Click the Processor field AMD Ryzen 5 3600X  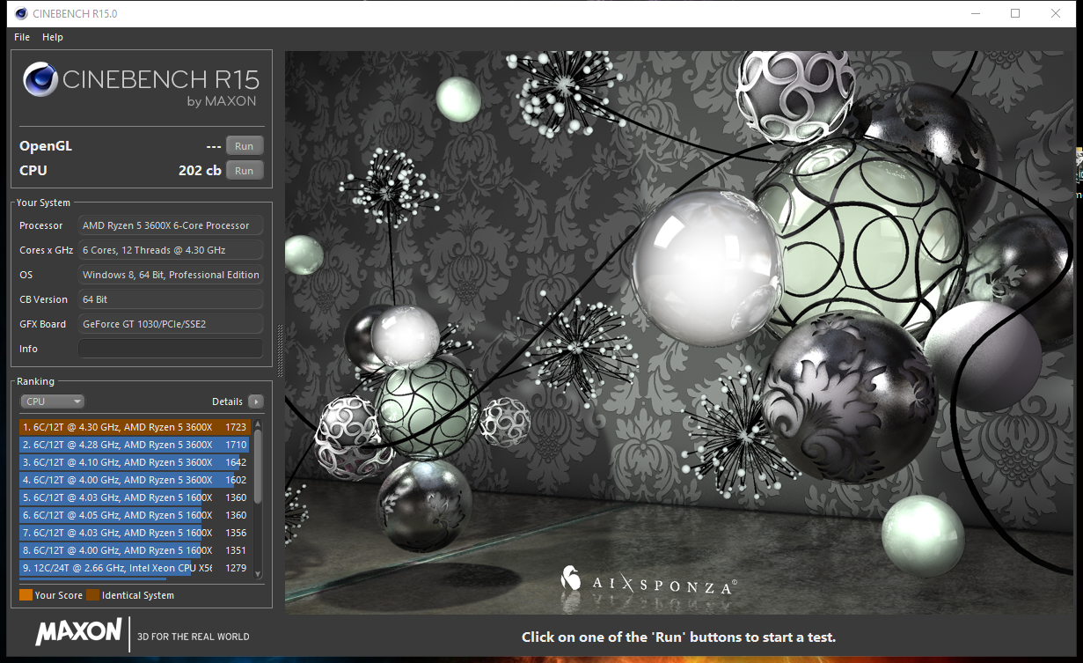171,225
